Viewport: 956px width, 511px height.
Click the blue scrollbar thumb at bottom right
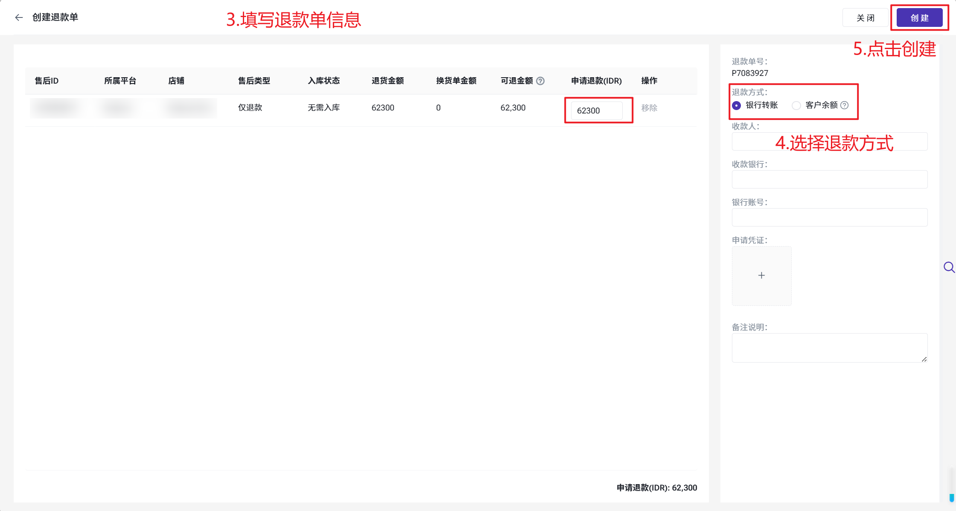[x=951, y=497]
